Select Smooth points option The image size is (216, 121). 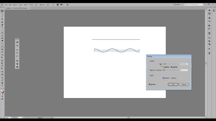166,78
